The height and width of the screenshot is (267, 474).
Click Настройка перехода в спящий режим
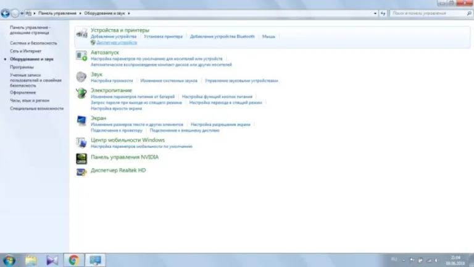tap(225, 103)
